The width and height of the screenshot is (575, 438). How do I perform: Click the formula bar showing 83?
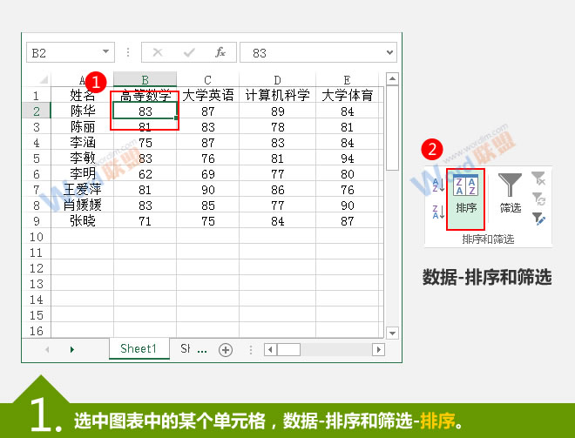coord(314,52)
